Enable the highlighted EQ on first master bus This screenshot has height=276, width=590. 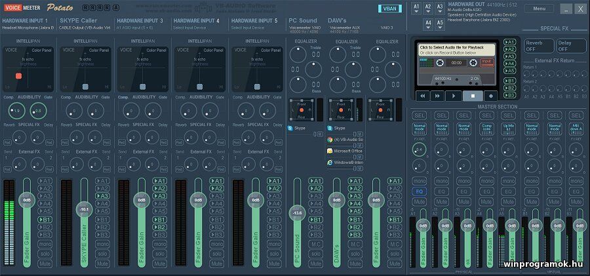420,191
